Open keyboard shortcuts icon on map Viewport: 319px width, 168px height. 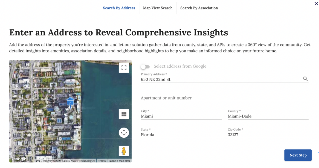pyautogui.click(x=38, y=161)
